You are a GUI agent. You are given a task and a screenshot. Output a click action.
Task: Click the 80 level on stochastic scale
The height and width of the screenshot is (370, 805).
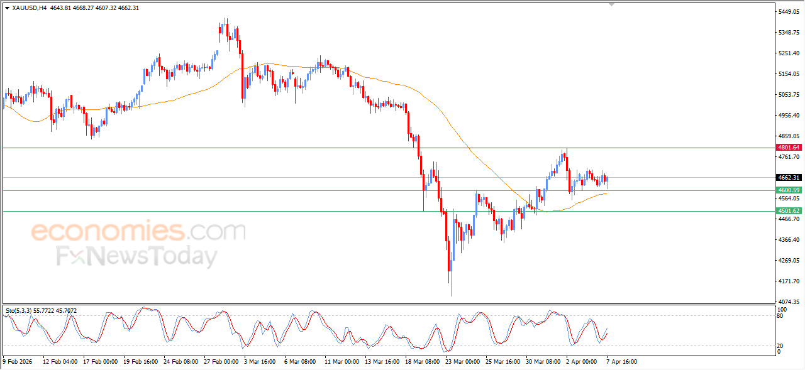(781, 316)
